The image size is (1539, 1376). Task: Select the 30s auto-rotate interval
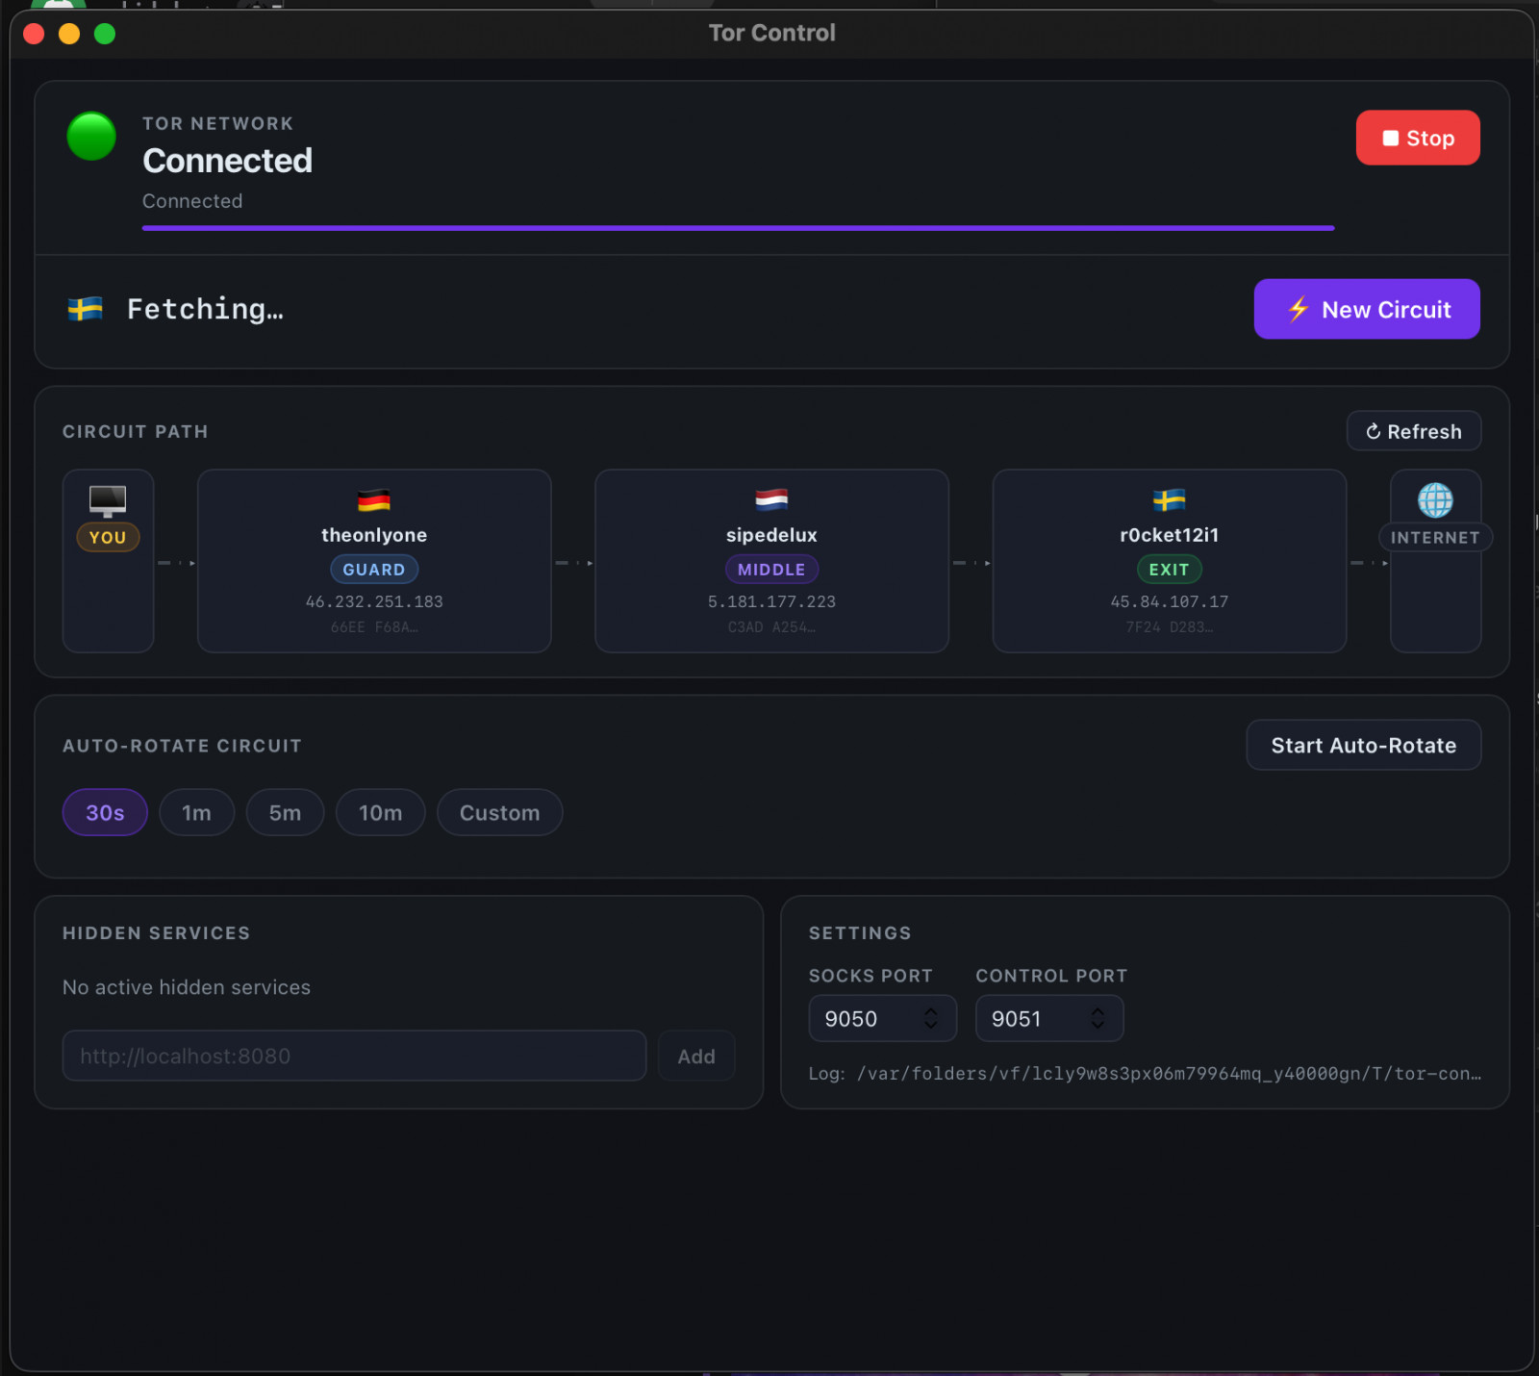click(105, 813)
